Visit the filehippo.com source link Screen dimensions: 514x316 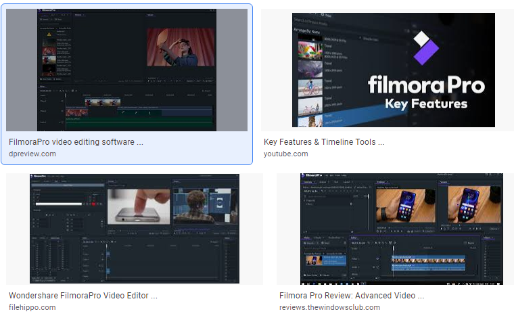[x=32, y=307]
